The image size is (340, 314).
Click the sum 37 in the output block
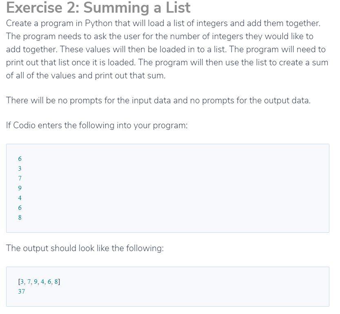(22, 292)
